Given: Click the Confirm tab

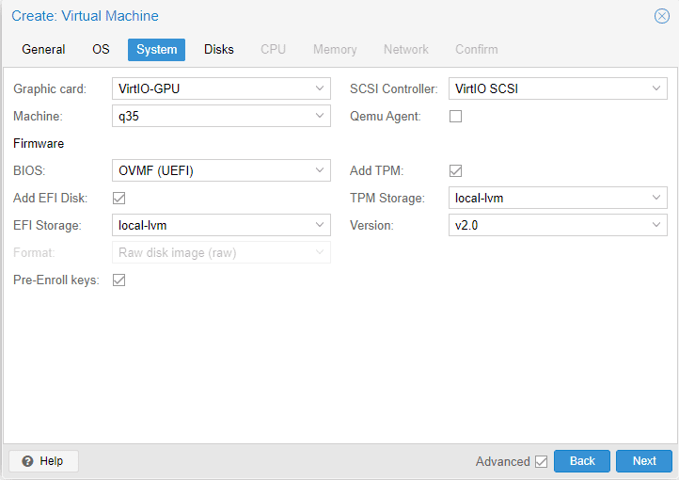Looking at the screenshot, I should 477,49.
